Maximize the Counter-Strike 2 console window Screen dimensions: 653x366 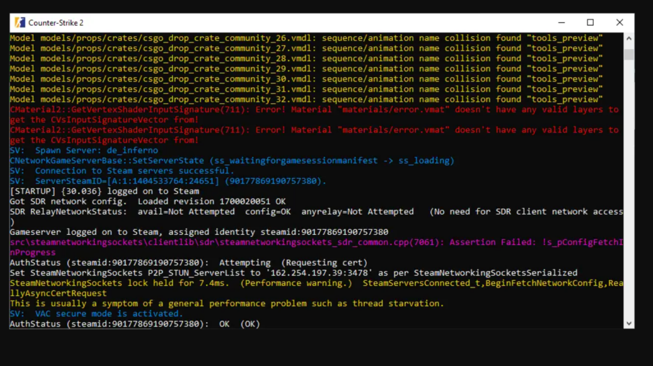(x=590, y=22)
